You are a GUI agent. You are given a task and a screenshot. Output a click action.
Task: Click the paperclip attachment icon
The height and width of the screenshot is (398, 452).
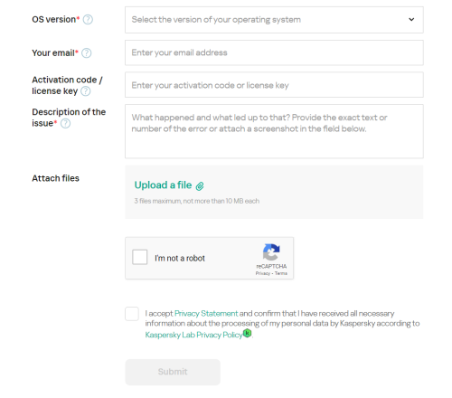click(x=200, y=186)
